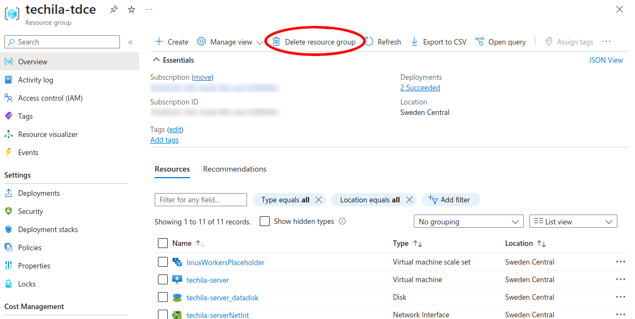Viewport: 635px width, 319px height.
Task: Export resources to CSV
Action: tap(438, 42)
